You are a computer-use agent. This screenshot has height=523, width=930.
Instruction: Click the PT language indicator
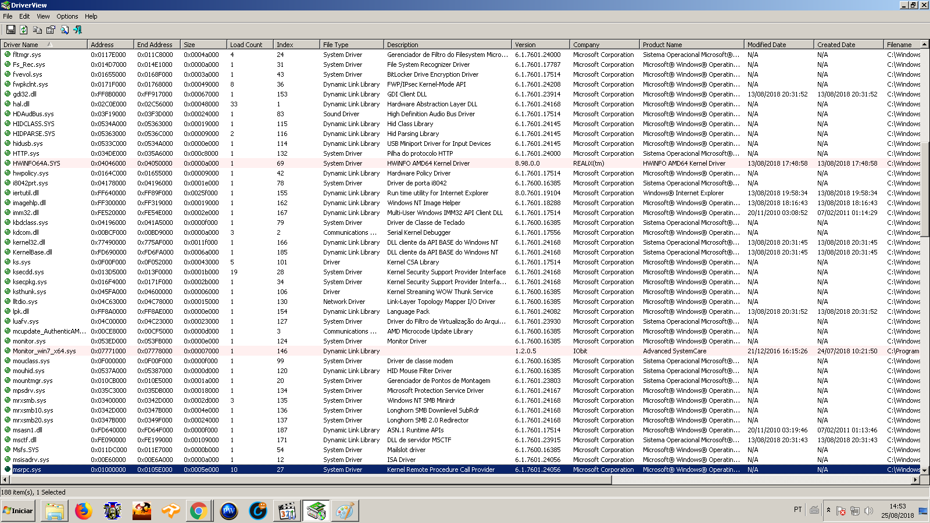797,510
